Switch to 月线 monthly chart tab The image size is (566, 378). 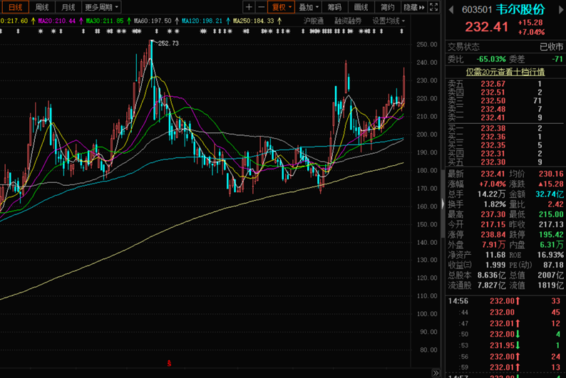click(68, 7)
